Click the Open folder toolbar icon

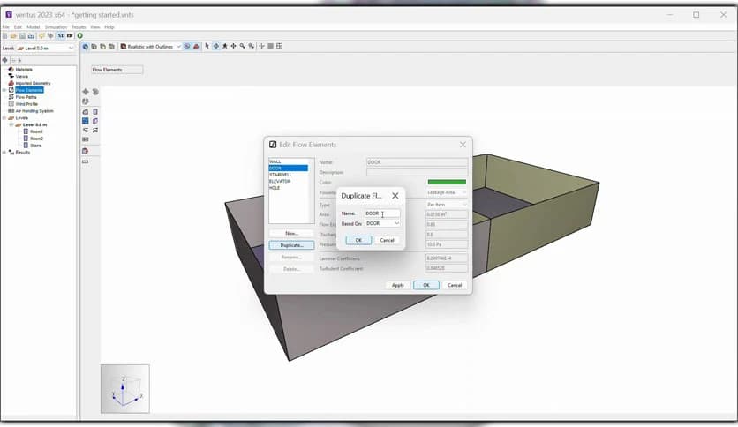tap(13, 36)
